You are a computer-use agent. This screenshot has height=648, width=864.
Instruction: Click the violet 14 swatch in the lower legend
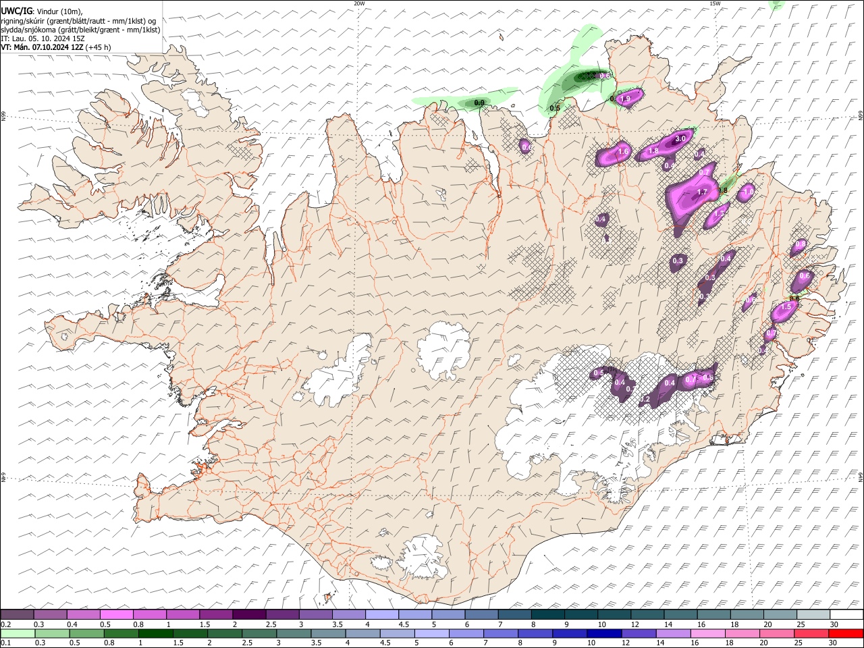point(673,634)
